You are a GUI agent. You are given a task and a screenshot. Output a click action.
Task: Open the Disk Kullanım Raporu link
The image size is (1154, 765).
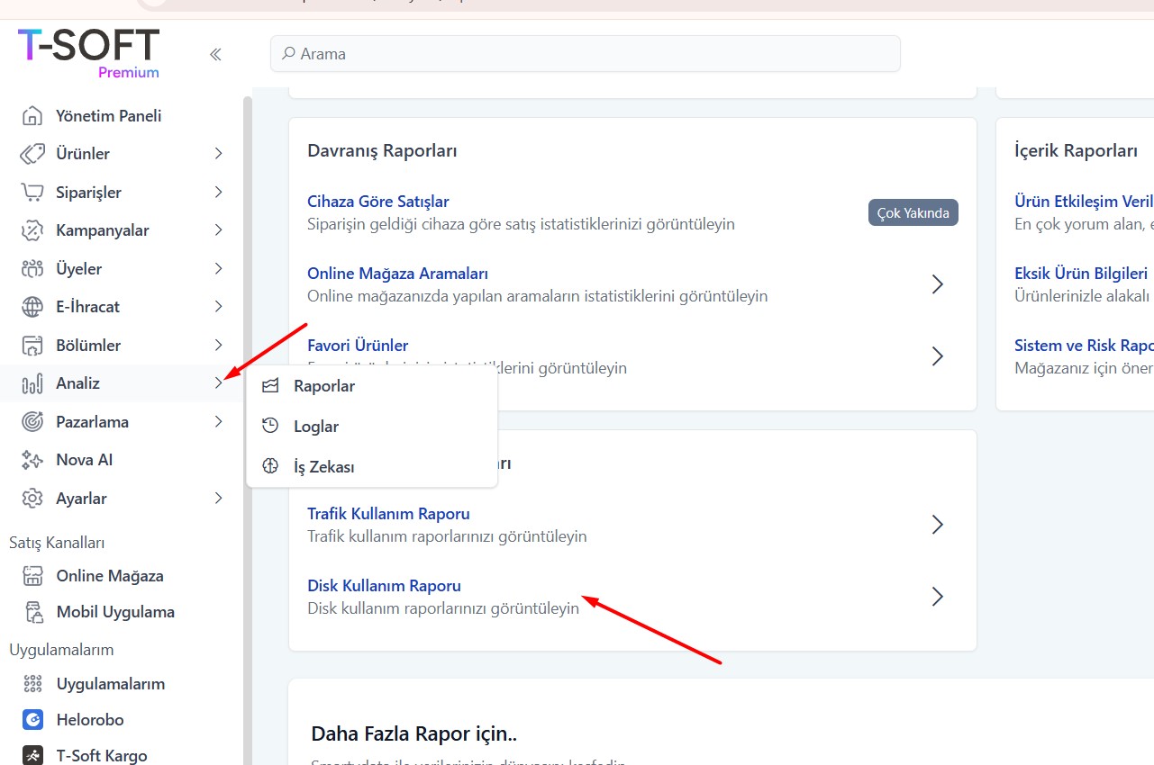coord(384,586)
